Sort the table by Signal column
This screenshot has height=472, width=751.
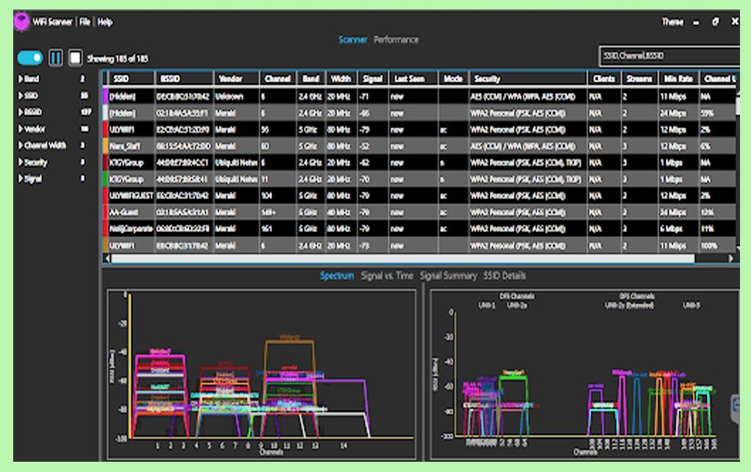pos(373,79)
